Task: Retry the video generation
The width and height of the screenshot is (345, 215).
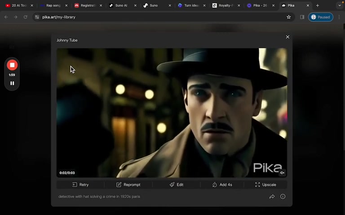Action: 80,185
